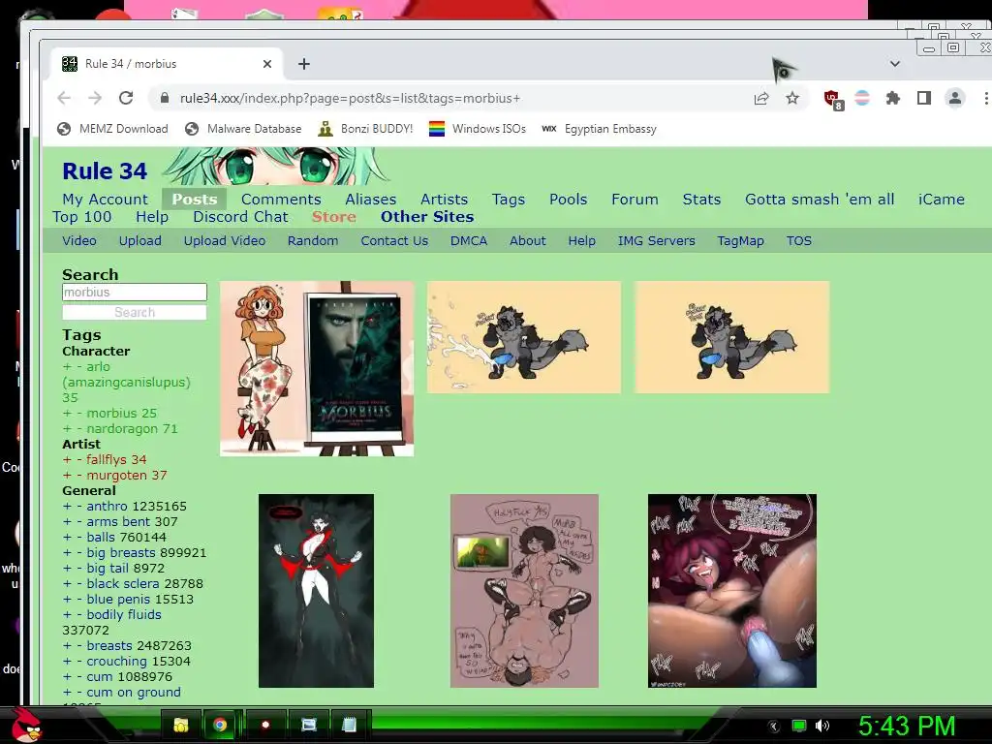Click the morbius 25 character tag
This screenshot has width=992, height=744.
coord(121,413)
